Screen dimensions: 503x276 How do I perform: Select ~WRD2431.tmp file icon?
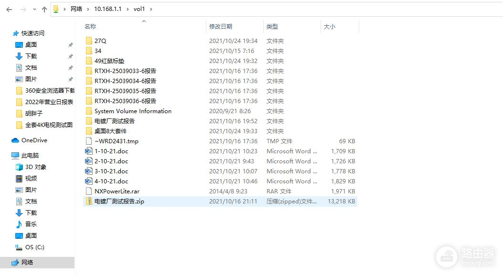(x=89, y=141)
